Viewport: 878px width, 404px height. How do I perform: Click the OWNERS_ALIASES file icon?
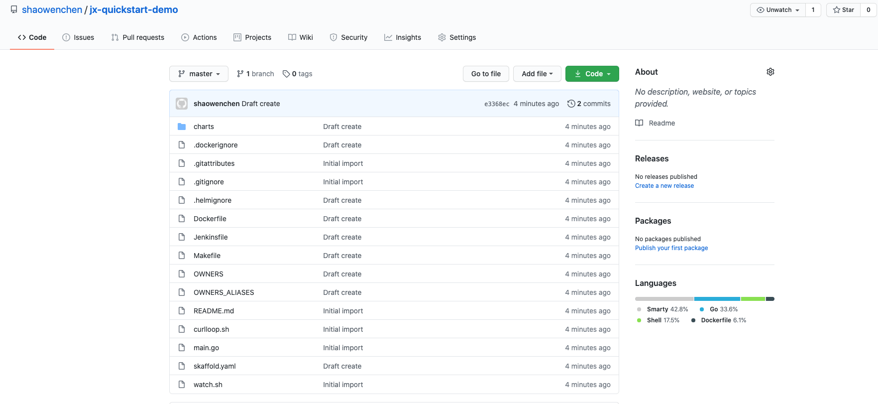tap(182, 292)
